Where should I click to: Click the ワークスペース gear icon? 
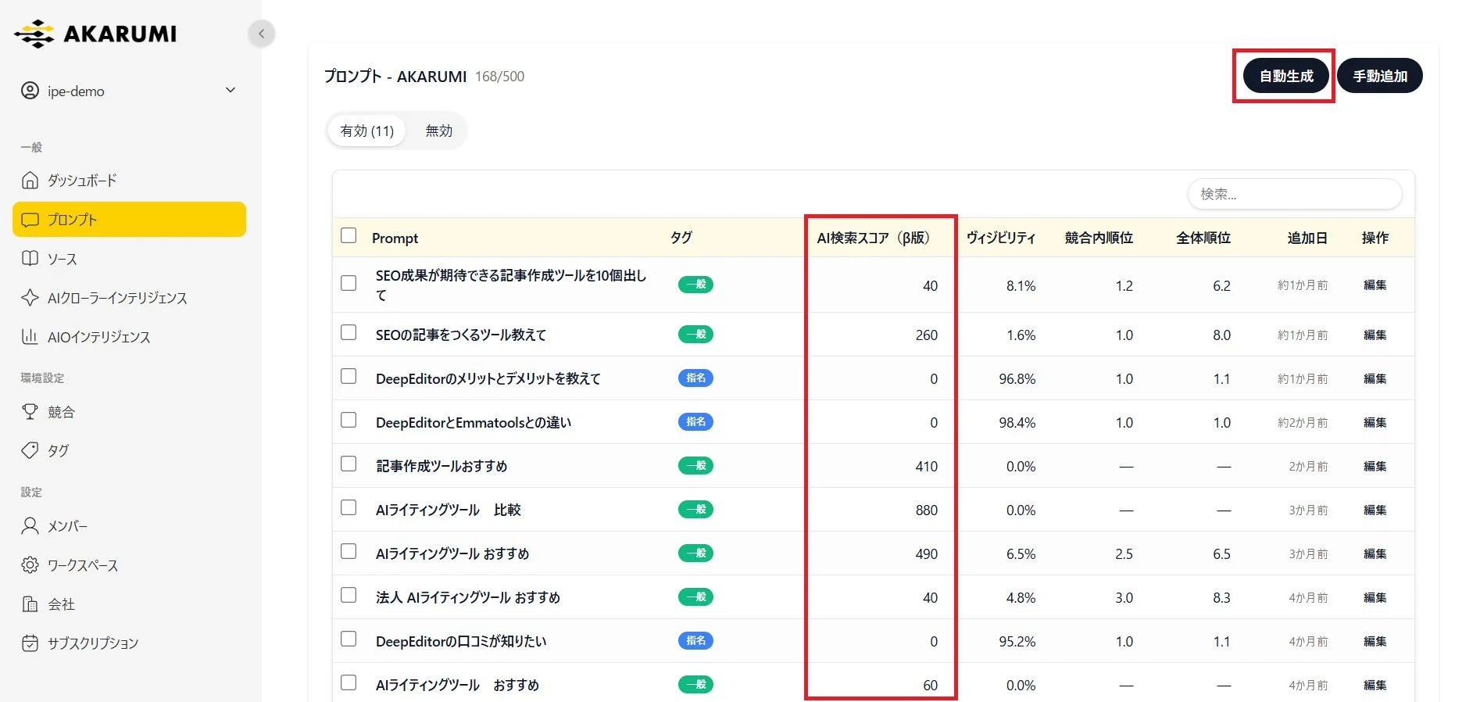click(x=30, y=565)
